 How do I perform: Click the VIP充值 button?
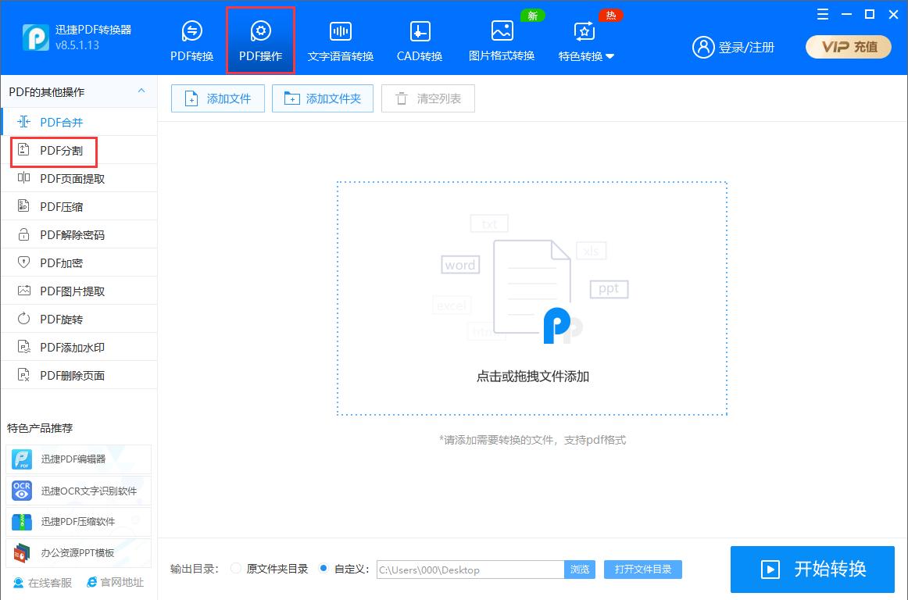848,47
